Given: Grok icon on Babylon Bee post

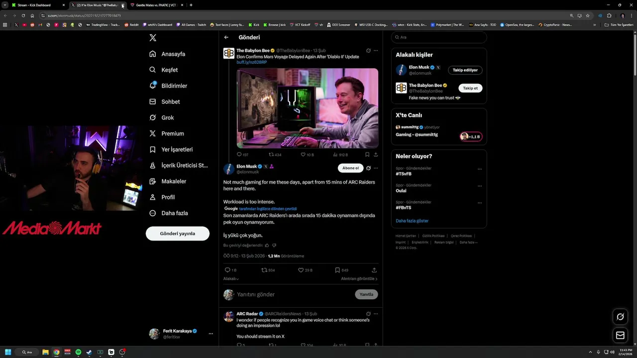Looking at the screenshot, I should tap(368, 50).
